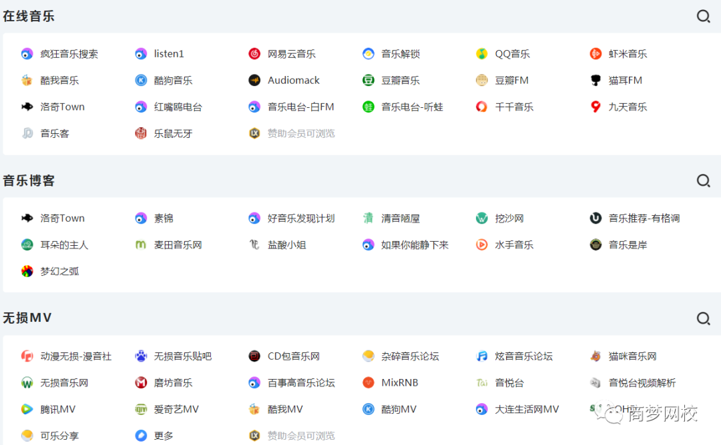Click the 九天音乐 red icon
The image size is (721, 445).
(595, 107)
